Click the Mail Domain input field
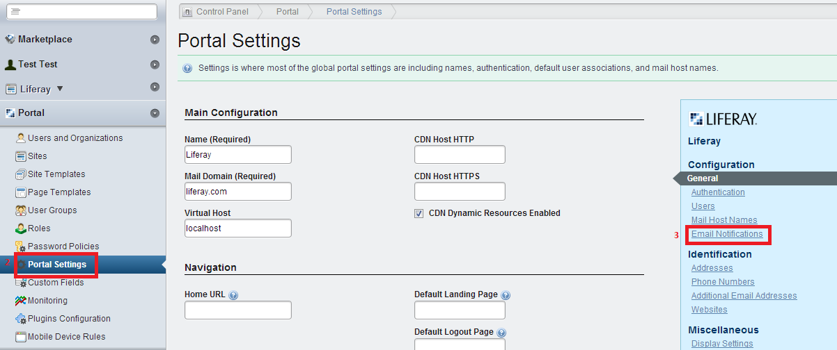 click(238, 192)
